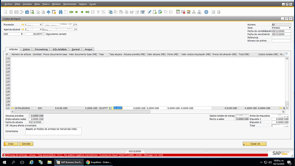Click the Copiar de button
Image resolution: width=295 pixels, height=166 pixels.
pyautogui.click(x=254, y=144)
